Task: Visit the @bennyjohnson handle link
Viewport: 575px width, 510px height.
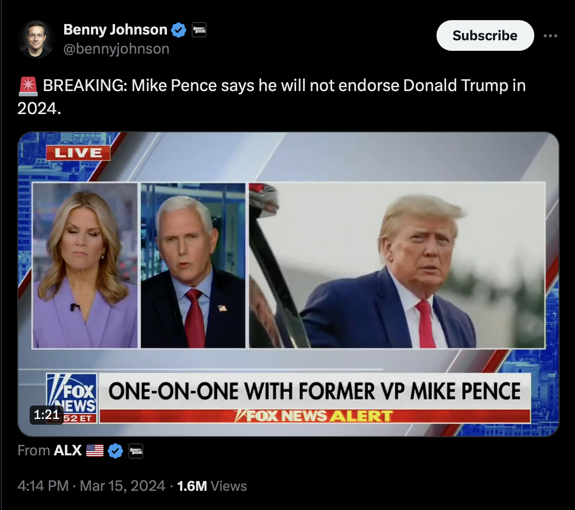Action: tap(116, 49)
